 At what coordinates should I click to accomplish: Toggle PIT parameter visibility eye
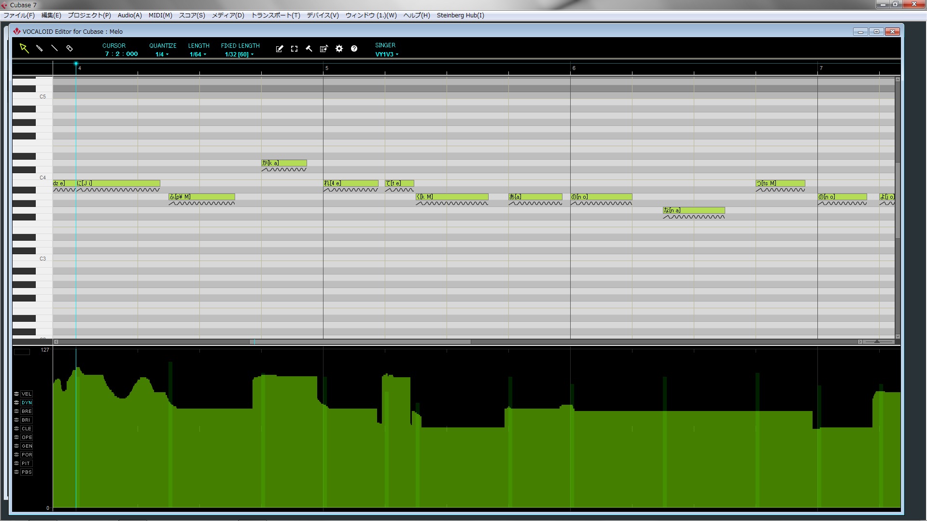(16, 464)
